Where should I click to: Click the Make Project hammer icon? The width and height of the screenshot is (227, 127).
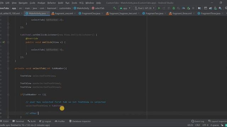tap(115, 8)
